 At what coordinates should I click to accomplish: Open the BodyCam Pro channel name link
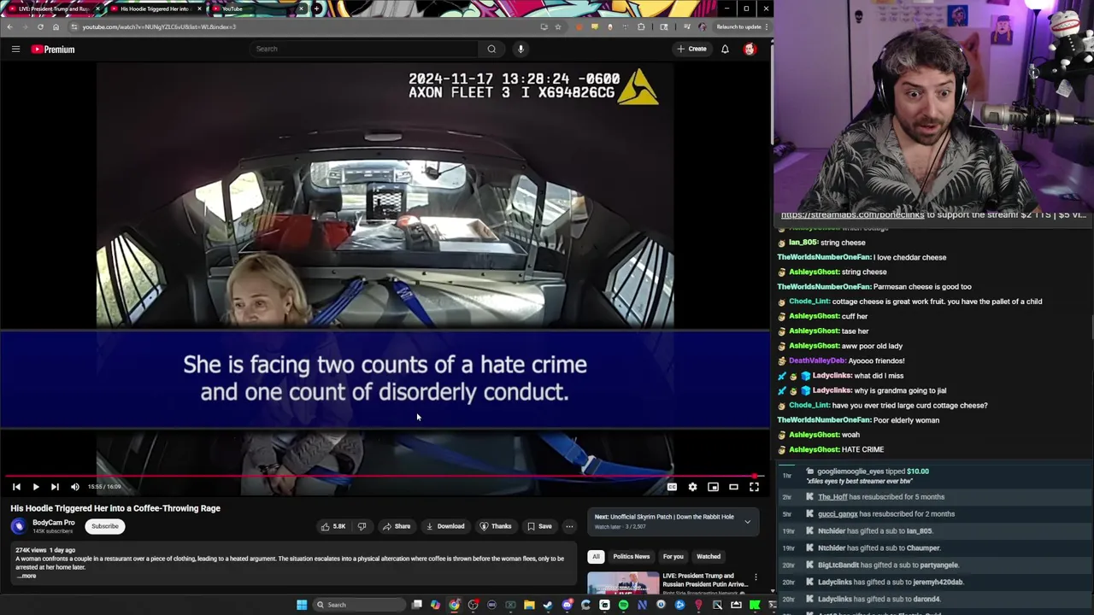pyautogui.click(x=54, y=522)
